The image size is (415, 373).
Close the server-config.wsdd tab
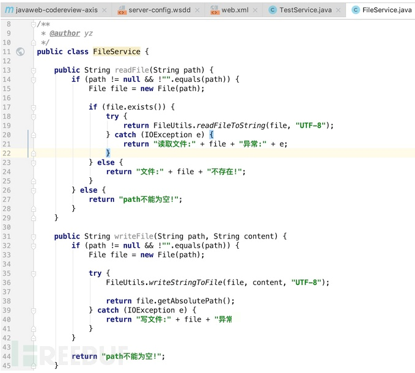point(197,10)
